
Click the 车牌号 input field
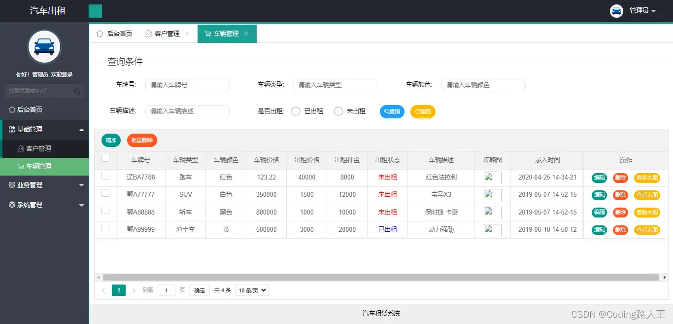coord(187,85)
